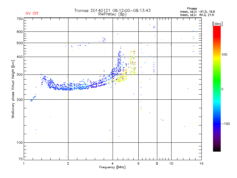Click the red 'HV Off' status label
The height and width of the screenshot is (178, 237).
pyautogui.click(x=32, y=13)
